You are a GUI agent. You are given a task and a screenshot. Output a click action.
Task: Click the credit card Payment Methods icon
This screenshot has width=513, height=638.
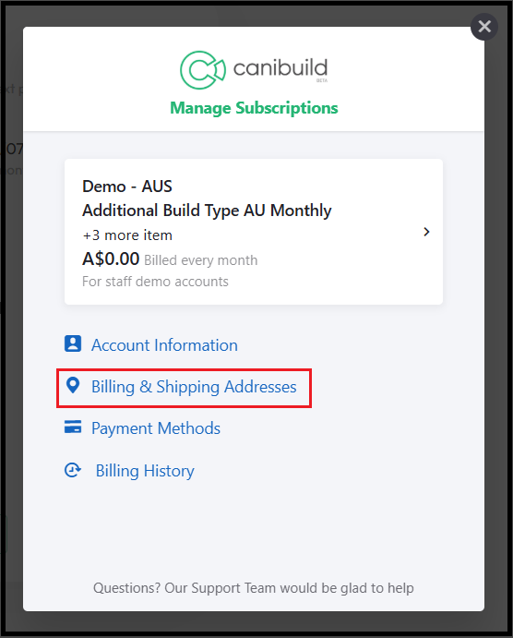coord(73,427)
